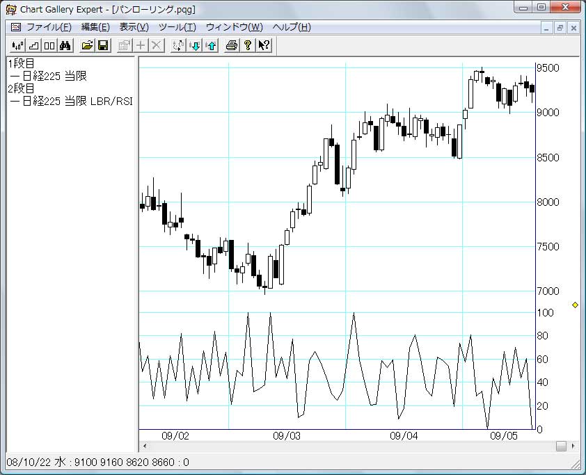Open the ファイル(F) menu

(48, 27)
